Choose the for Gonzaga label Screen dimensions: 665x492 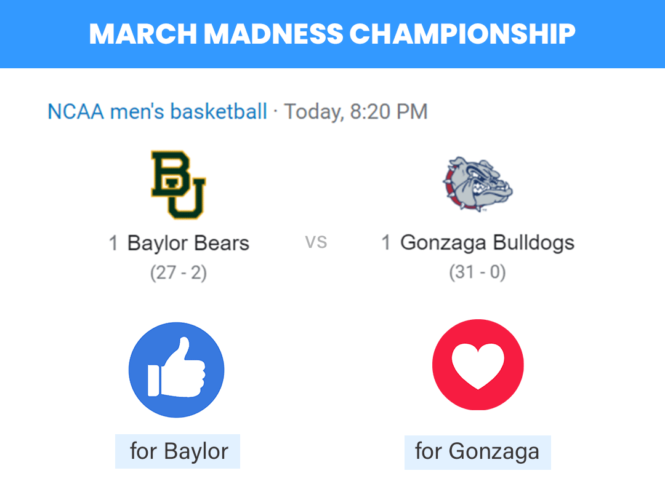478,452
